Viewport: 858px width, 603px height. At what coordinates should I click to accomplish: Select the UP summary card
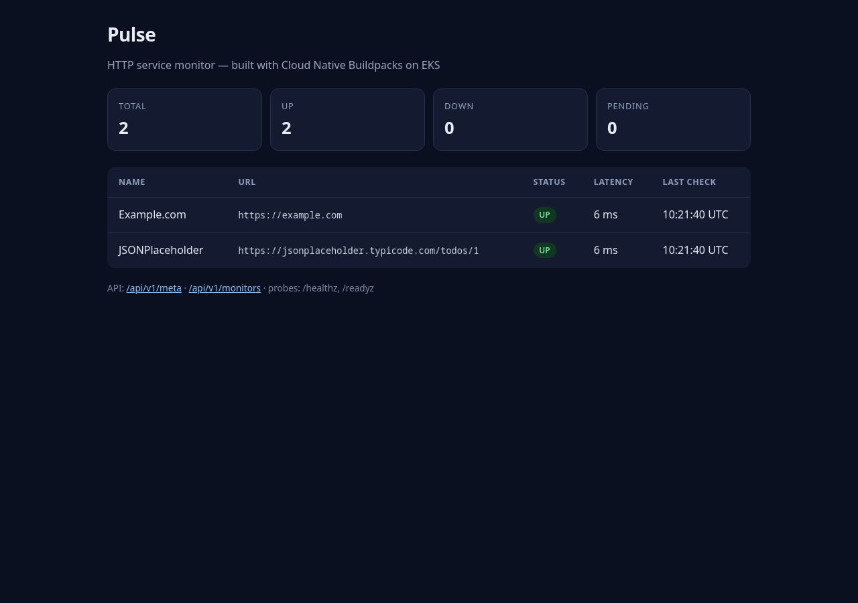[x=347, y=119]
